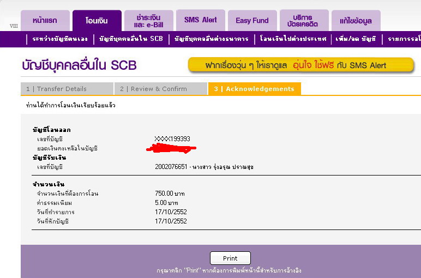Click the จำนวนเงินที่ต้องการโอน label
This screenshot has height=278, width=421.
(68, 194)
